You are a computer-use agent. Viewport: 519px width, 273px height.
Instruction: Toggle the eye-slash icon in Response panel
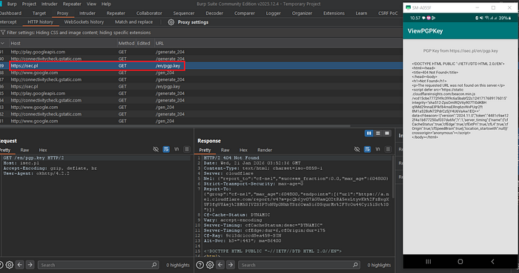click(357, 149)
